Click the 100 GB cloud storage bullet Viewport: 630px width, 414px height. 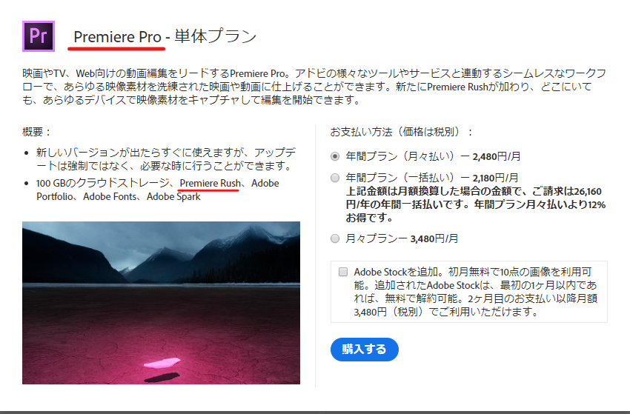coord(157,190)
